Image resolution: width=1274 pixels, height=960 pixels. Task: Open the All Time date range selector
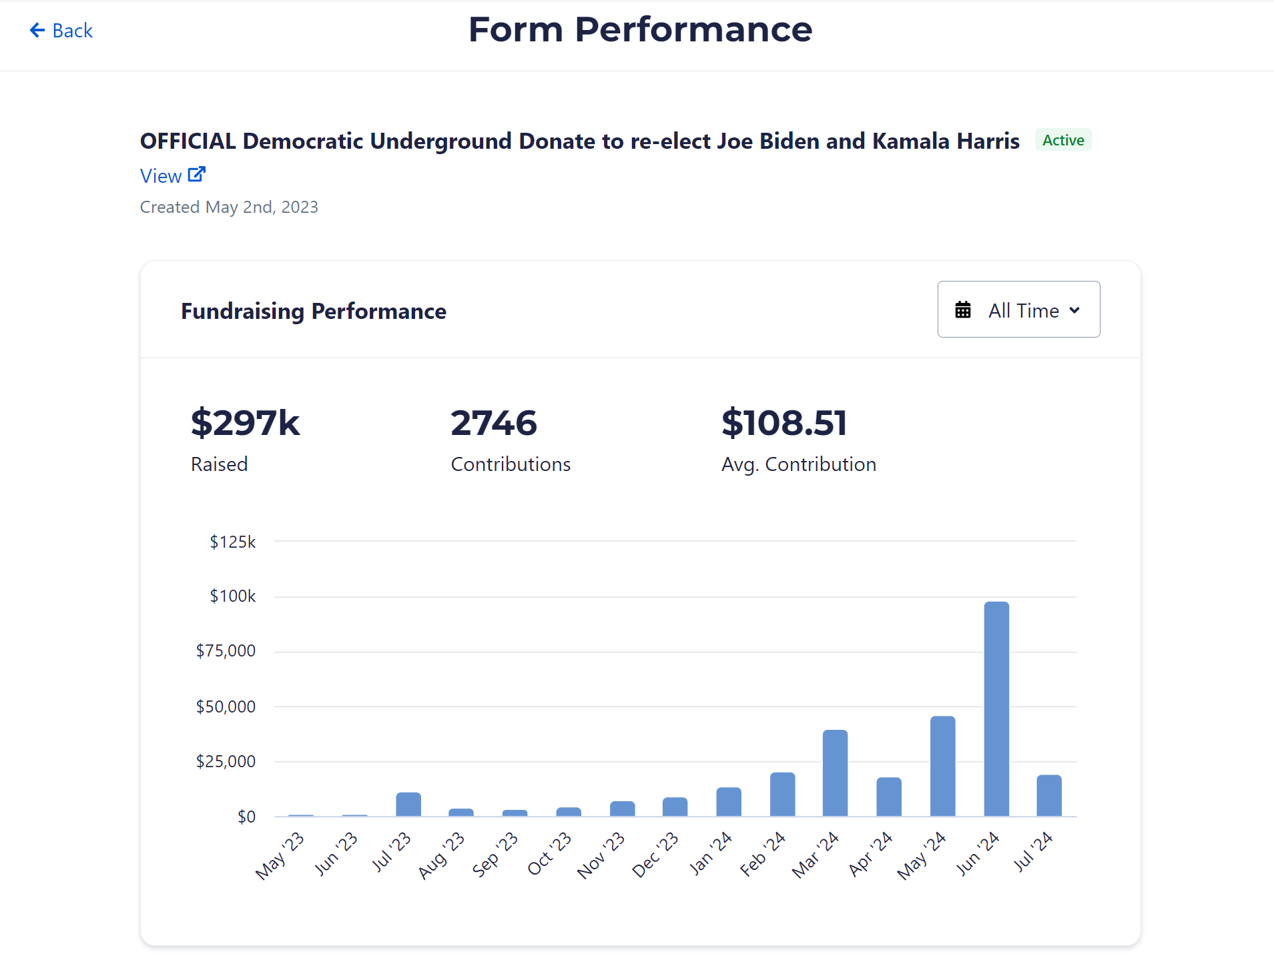point(1018,310)
